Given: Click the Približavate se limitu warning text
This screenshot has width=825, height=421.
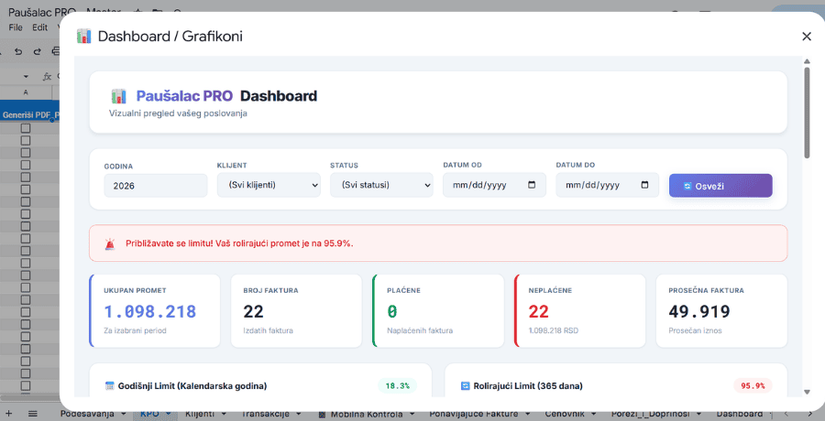Looking at the screenshot, I should point(239,243).
